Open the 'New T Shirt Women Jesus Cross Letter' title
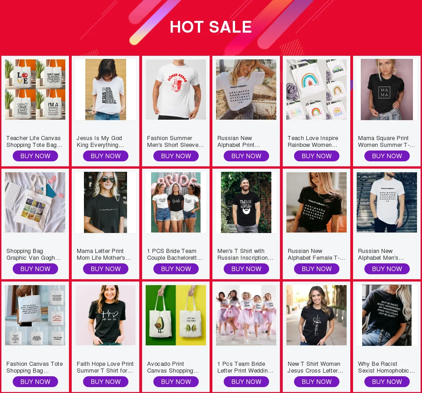 pyautogui.click(x=315, y=367)
